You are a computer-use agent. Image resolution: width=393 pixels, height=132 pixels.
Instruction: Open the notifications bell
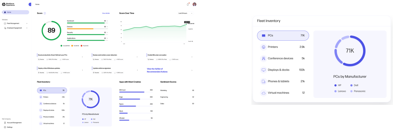click(x=188, y=4)
